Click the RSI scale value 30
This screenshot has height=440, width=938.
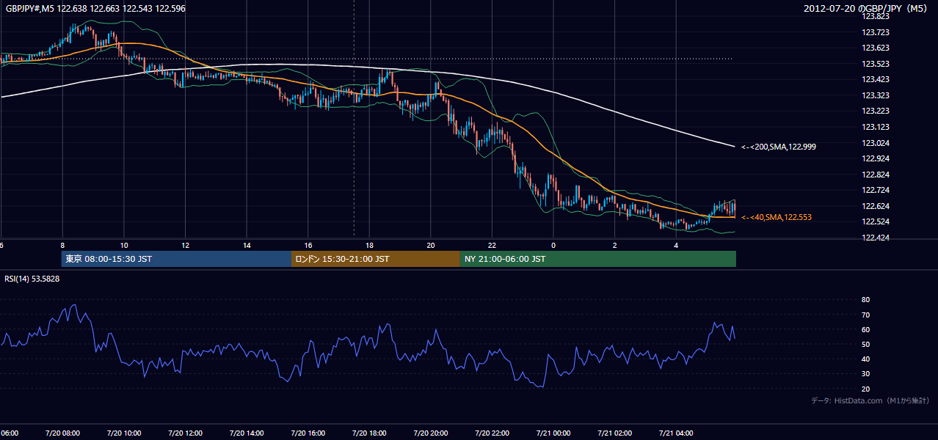pos(865,374)
